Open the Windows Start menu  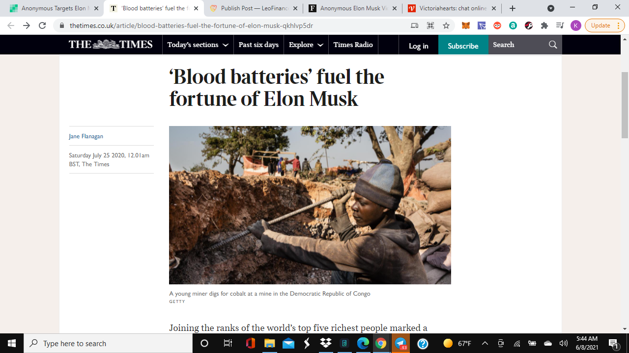coord(12,343)
